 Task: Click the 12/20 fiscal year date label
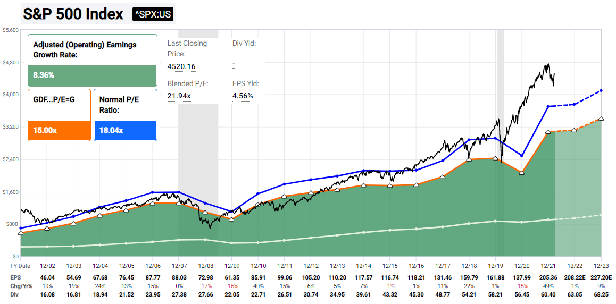[x=521, y=265]
